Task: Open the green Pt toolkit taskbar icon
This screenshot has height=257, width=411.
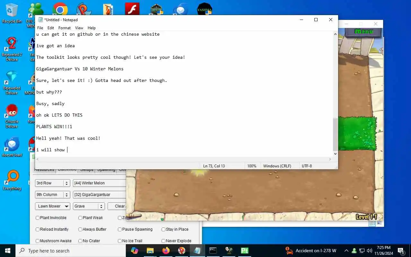Action: [x=244, y=251]
